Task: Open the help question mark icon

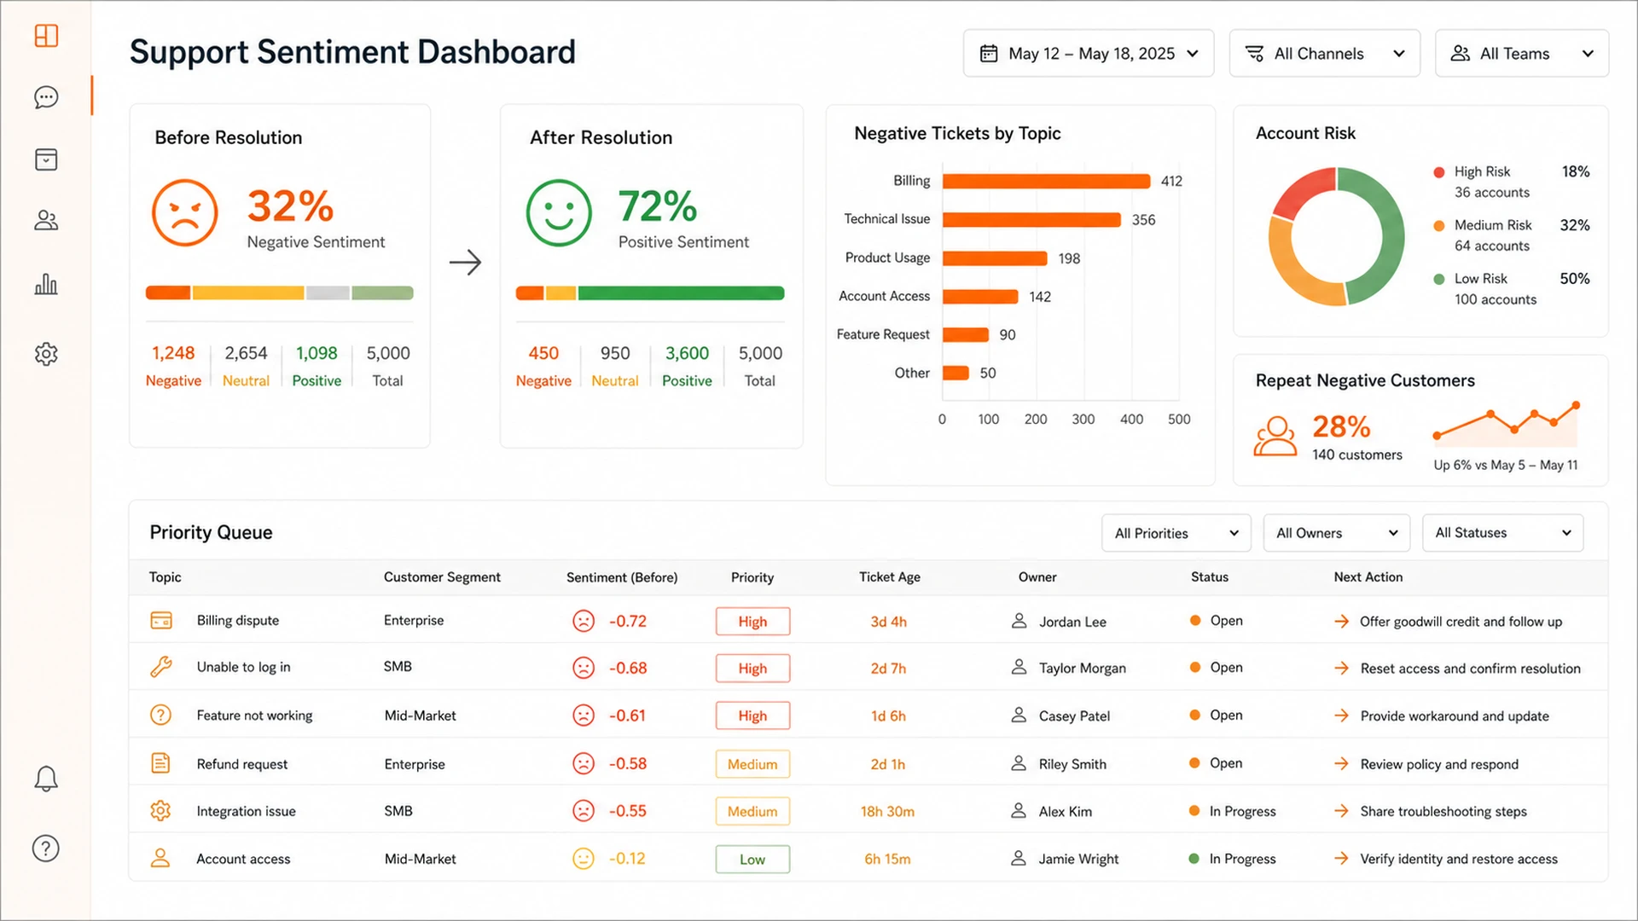Action: click(x=46, y=849)
